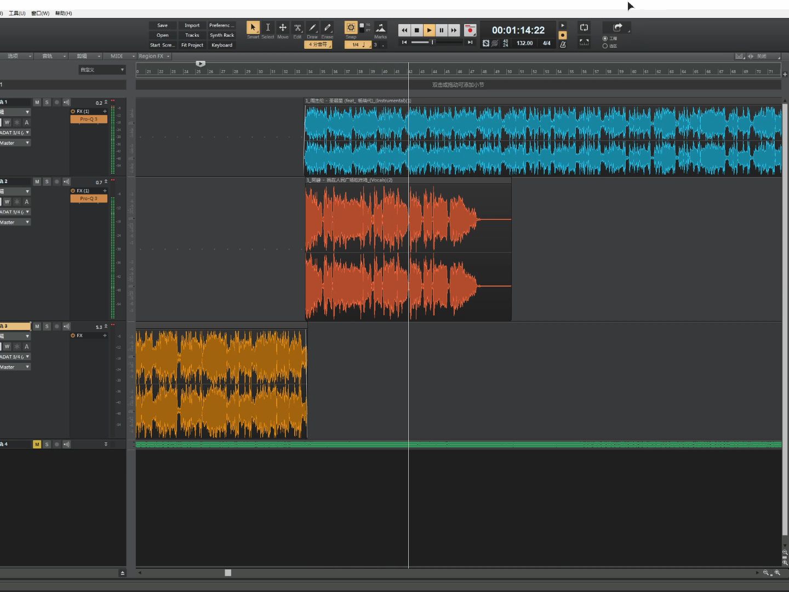Open the 音轨 menu

pos(51,56)
